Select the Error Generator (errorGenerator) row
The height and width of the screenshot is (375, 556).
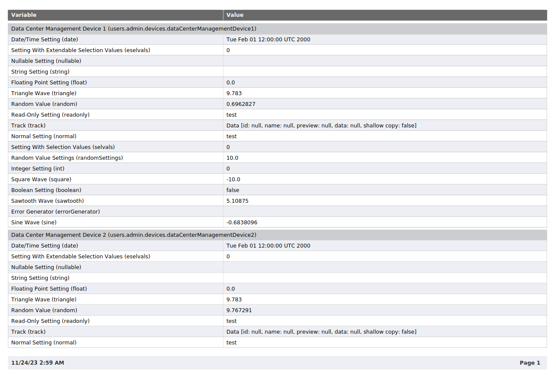coord(55,212)
